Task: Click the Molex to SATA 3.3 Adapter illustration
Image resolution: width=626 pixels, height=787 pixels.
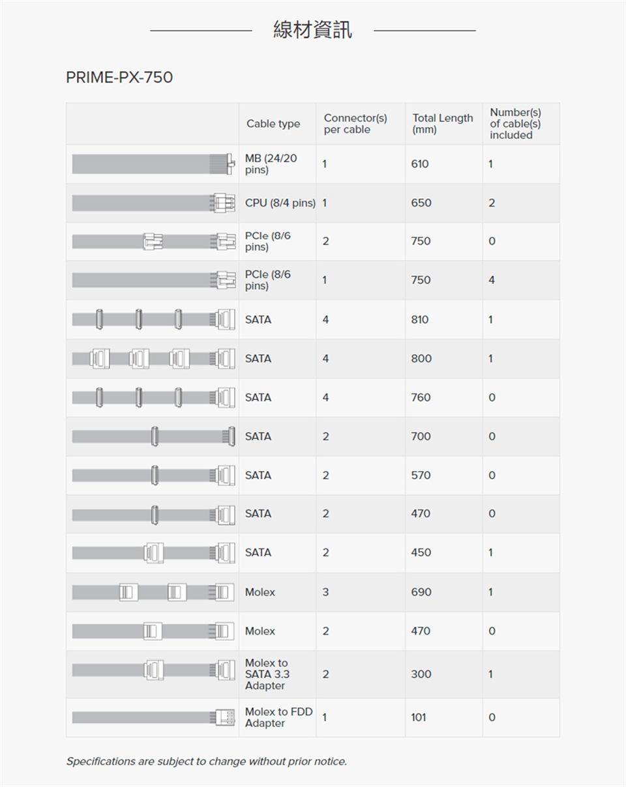Action: (153, 670)
